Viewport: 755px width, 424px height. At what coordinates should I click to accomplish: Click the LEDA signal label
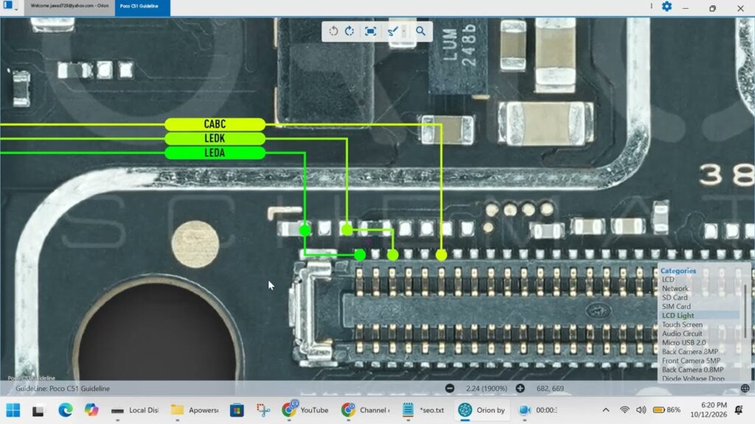215,153
